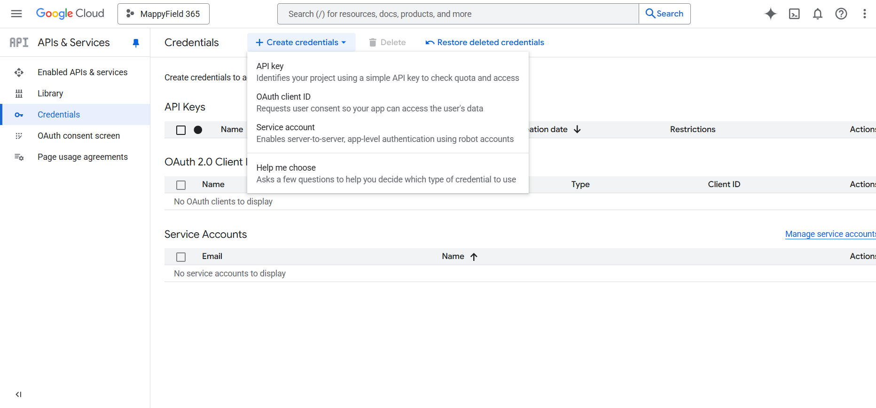Image resolution: width=876 pixels, height=408 pixels.
Task: Choose Service account option
Action: [x=388, y=133]
